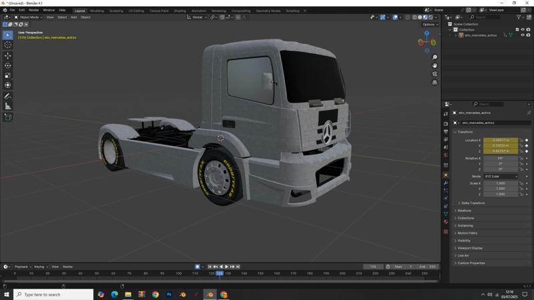534x300 pixels.
Task: Switch perspective/orthographic grid icon
Action: tap(435, 82)
